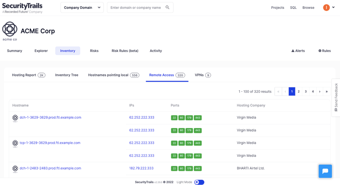This screenshot has height=185, width=340.
Task: Open IP address 182.79.222.333
Action: click(x=141, y=168)
